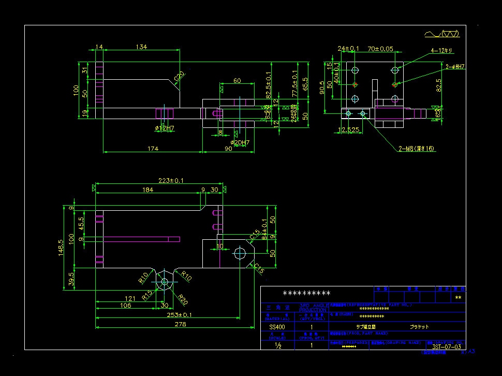Image resolution: width=502 pixels, height=376 pixels.
Task: Pick the 77.5±0.1 dimension text
Action: point(295,83)
